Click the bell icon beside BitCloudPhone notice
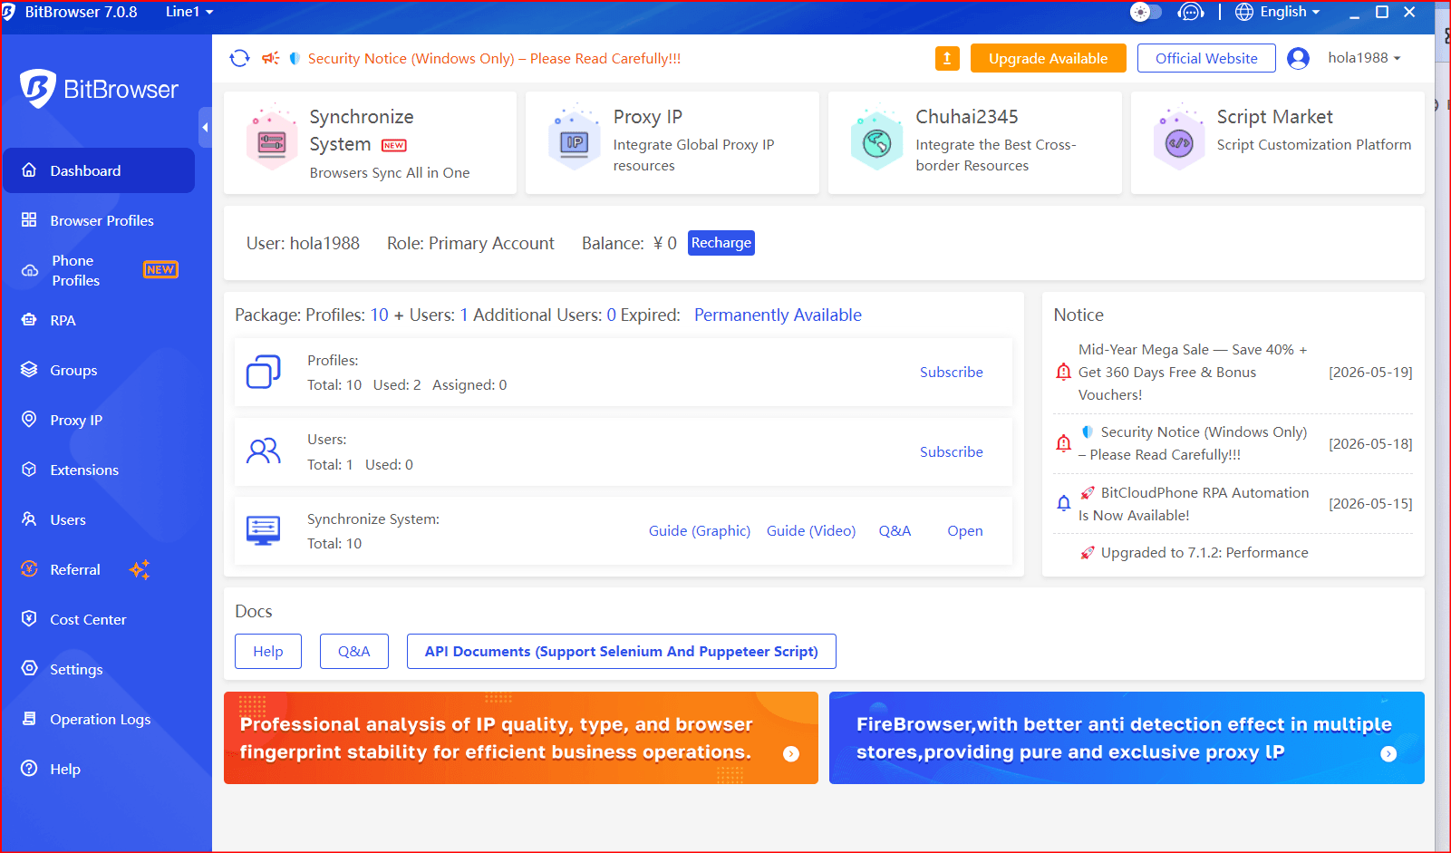This screenshot has width=1451, height=853. coord(1064,503)
